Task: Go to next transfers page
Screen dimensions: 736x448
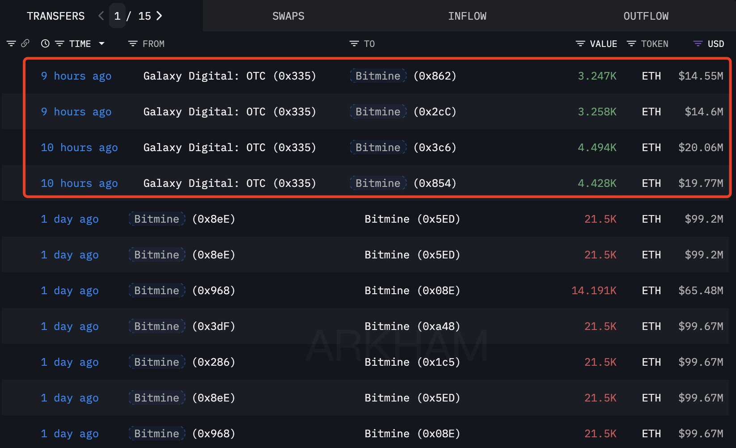Action: pyautogui.click(x=159, y=16)
